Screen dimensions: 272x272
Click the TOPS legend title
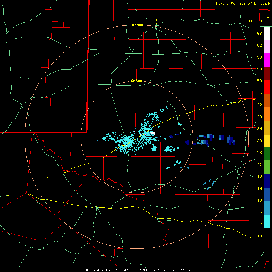coord(266,18)
